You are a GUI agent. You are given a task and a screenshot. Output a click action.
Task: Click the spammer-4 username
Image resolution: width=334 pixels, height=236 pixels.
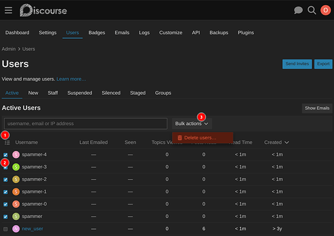point(34,155)
